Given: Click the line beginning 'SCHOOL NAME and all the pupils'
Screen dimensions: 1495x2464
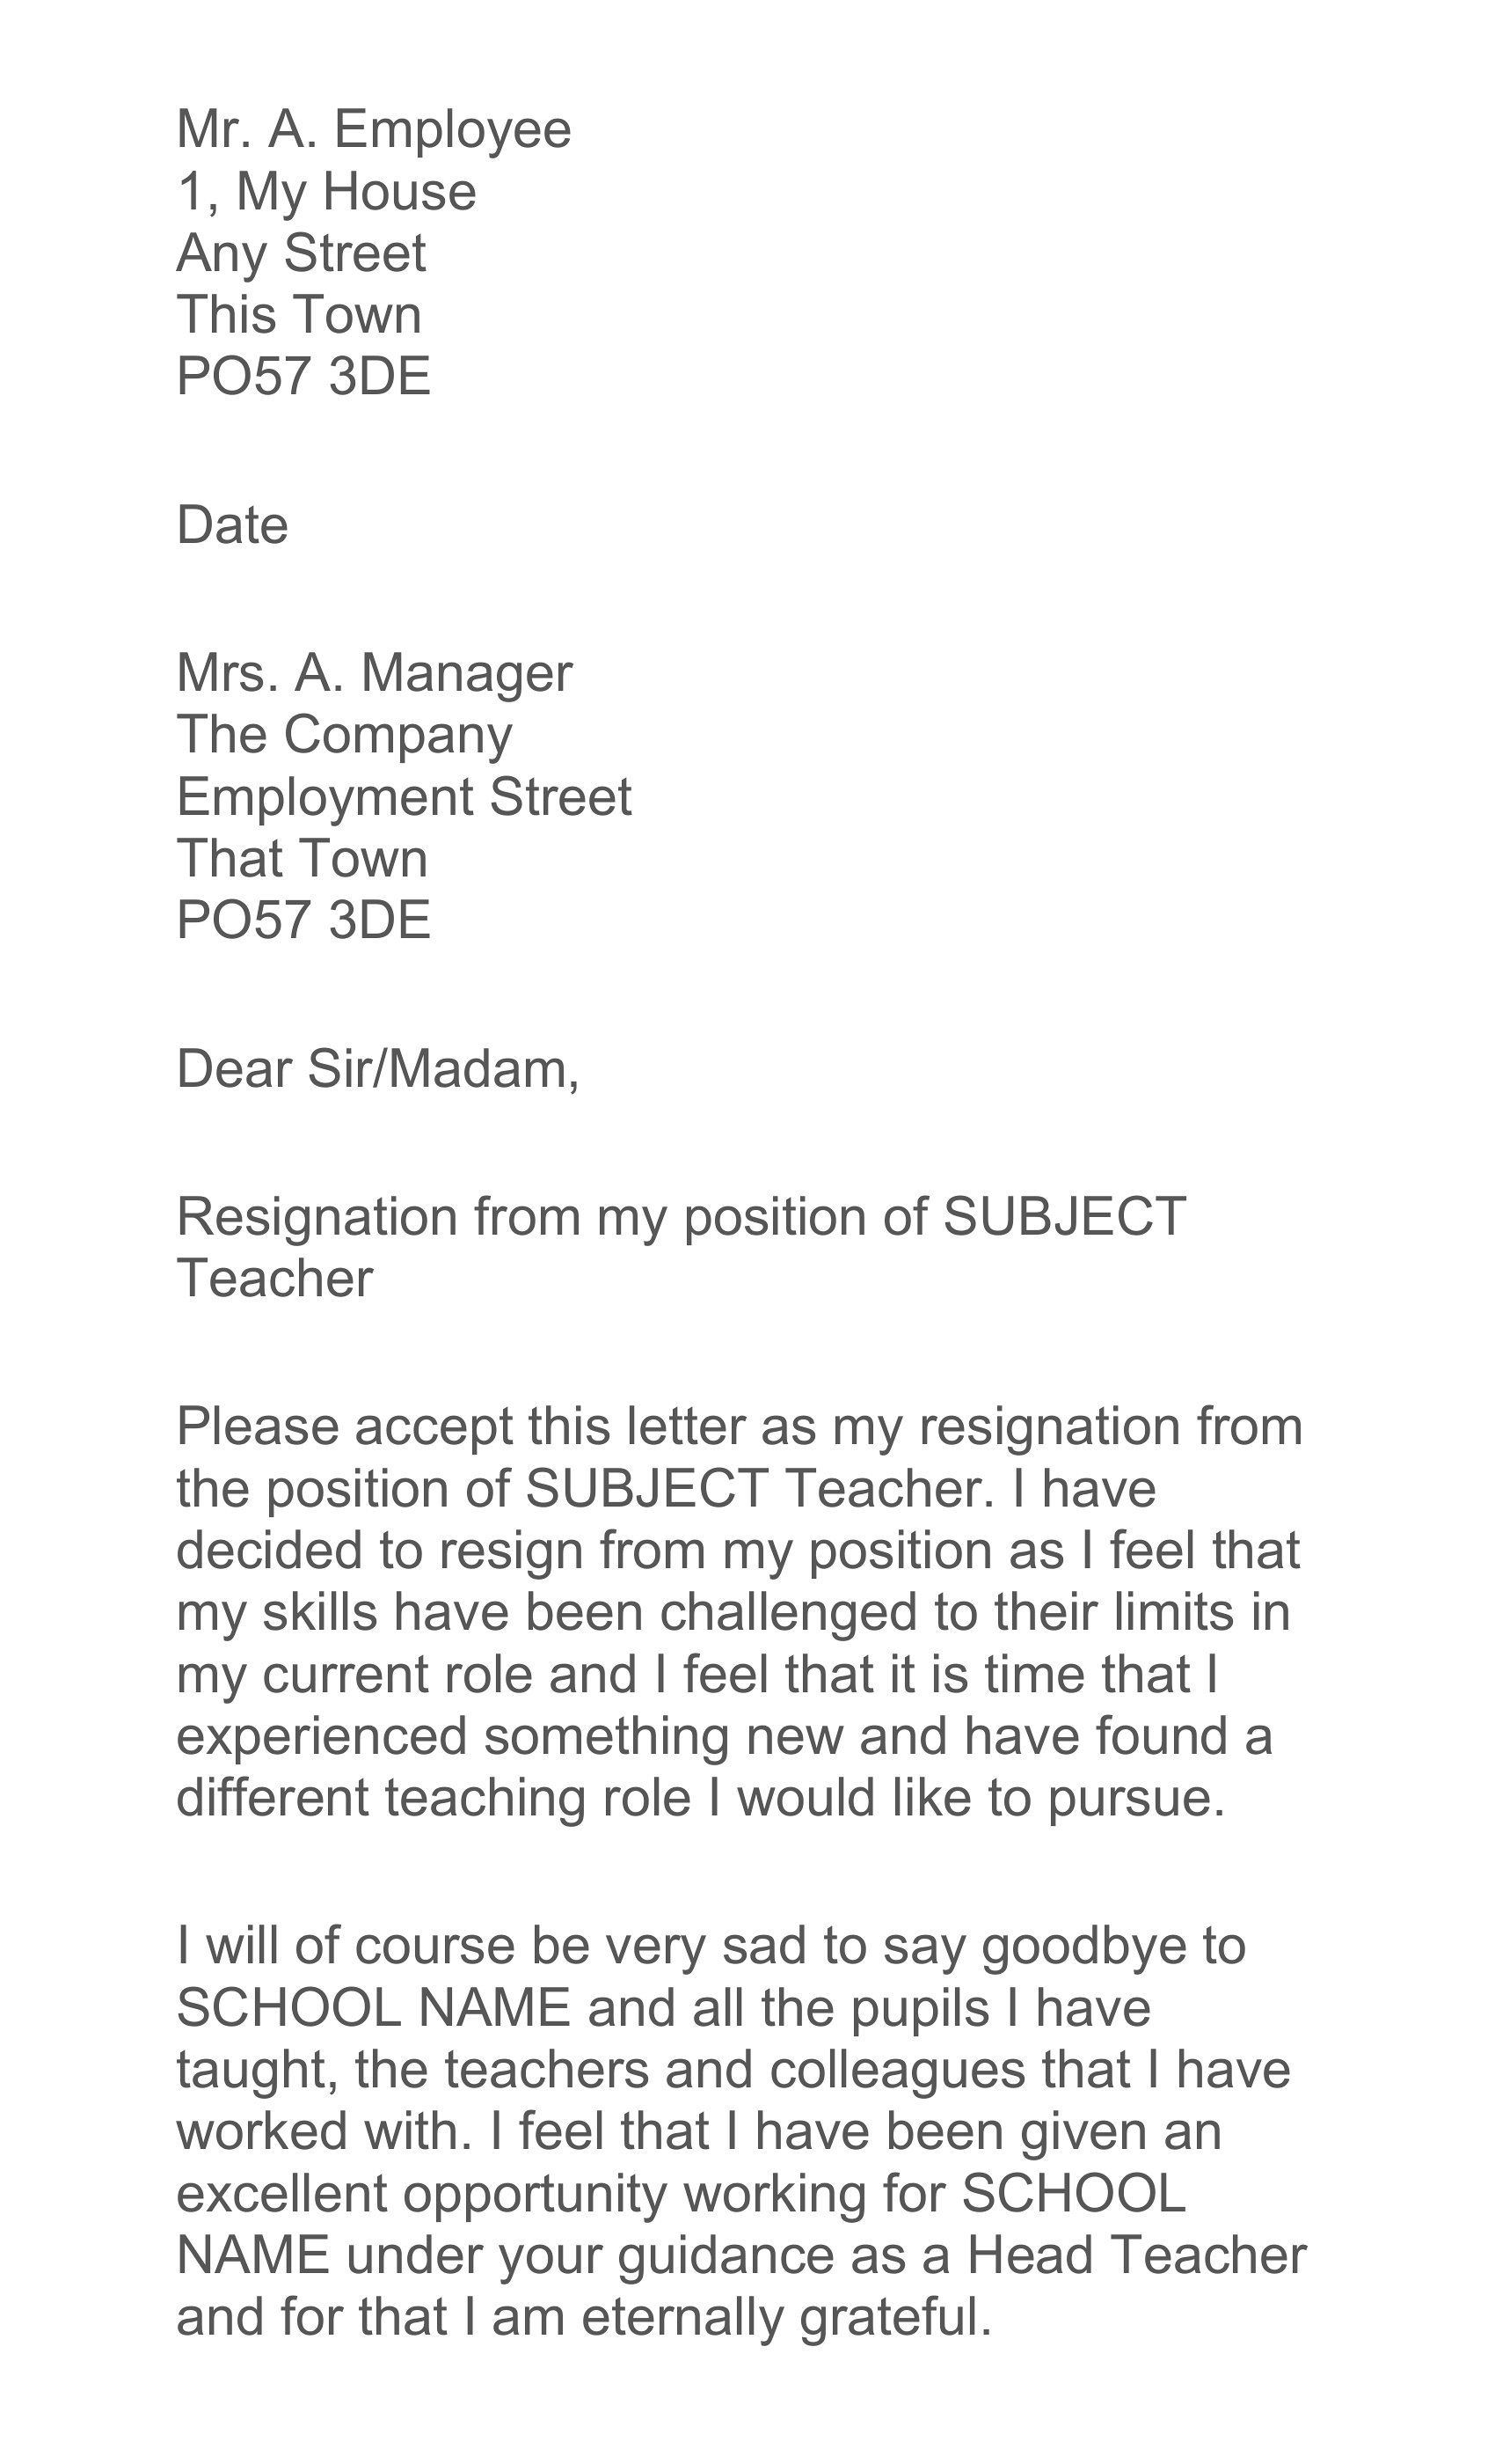Looking at the screenshot, I should [x=665, y=2010].
